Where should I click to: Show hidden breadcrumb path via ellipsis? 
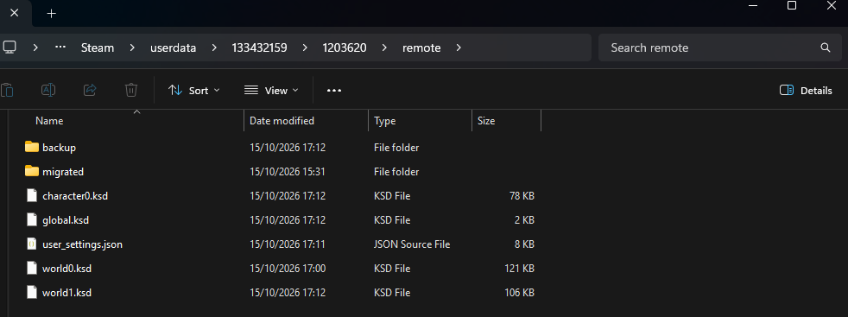[60, 48]
